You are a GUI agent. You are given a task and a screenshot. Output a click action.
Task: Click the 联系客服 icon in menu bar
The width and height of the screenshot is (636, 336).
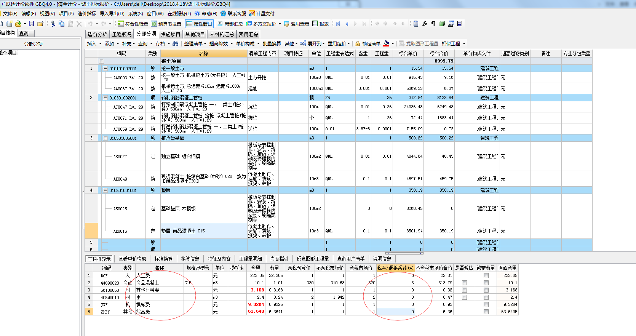coord(223,13)
